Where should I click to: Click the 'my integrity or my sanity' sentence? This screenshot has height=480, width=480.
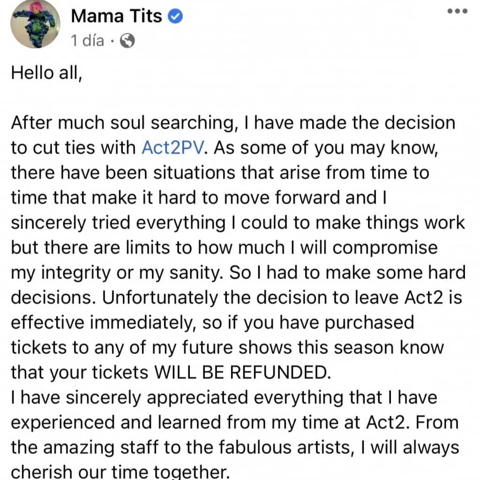tap(117, 273)
